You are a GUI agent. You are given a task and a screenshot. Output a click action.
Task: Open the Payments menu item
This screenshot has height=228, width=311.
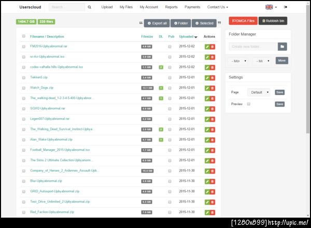pyautogui.click(x=192, y=7)
